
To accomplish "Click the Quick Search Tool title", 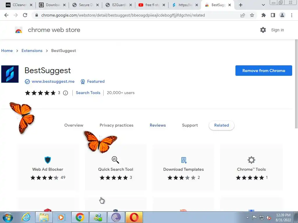I will tap(116, 169).
